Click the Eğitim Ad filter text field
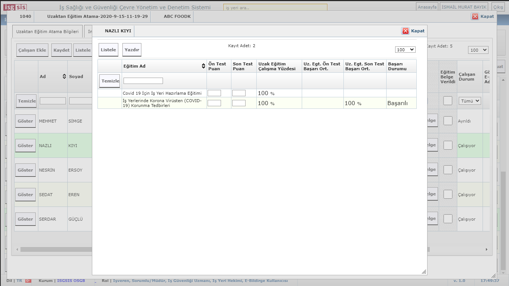 143,81
